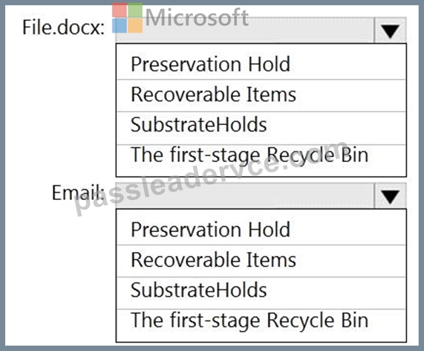Click the yellow square of Microsoft logo
This screenshot has width=424, height=351.
135,26
